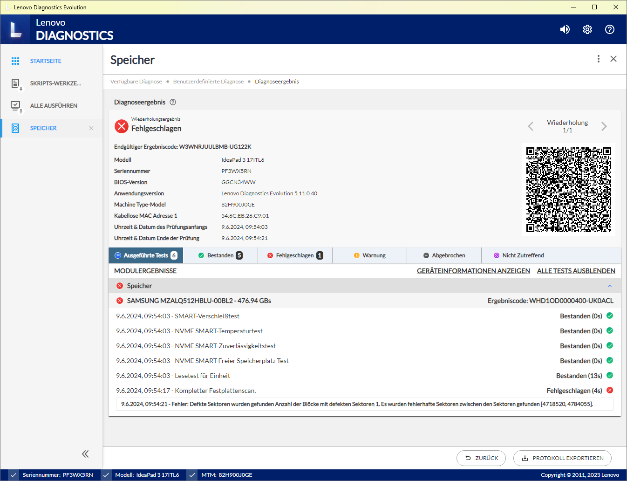Click the green check of Lesetest für Einheit

pyautogui.click(x=610, y=375)
